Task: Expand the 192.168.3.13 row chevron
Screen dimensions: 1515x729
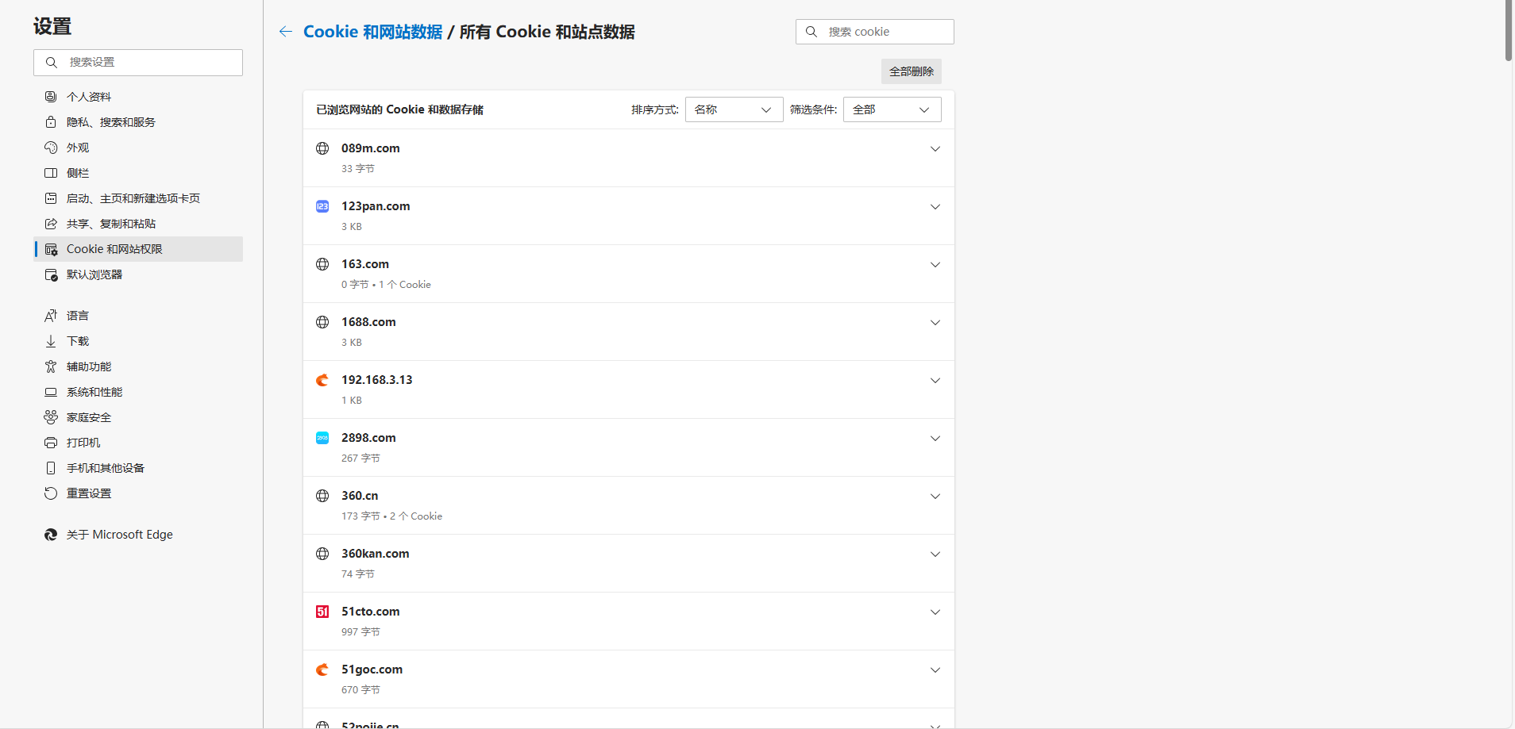Action: [x=935, y=381]
